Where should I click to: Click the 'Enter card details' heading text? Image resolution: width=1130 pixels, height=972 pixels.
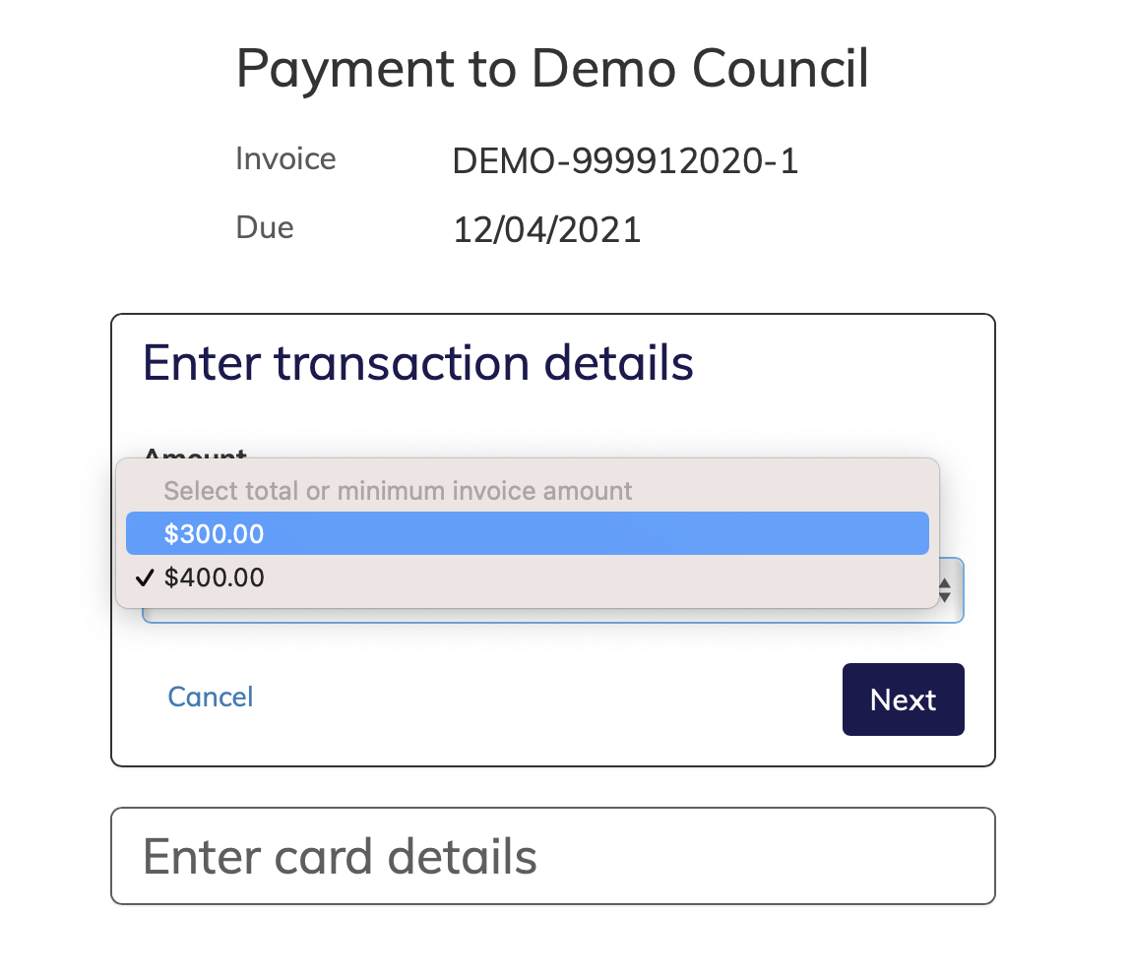coord(340,855)
